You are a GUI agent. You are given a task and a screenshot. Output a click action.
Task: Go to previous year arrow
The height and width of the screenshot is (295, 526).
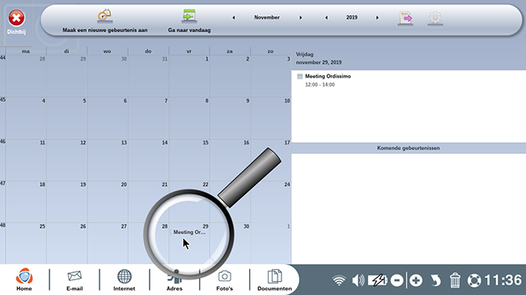[326, 18]
